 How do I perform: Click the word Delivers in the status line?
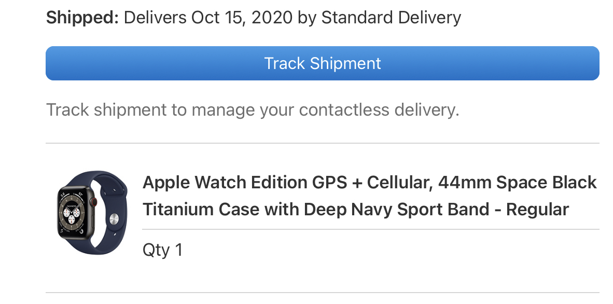click(x=156, y=18)
